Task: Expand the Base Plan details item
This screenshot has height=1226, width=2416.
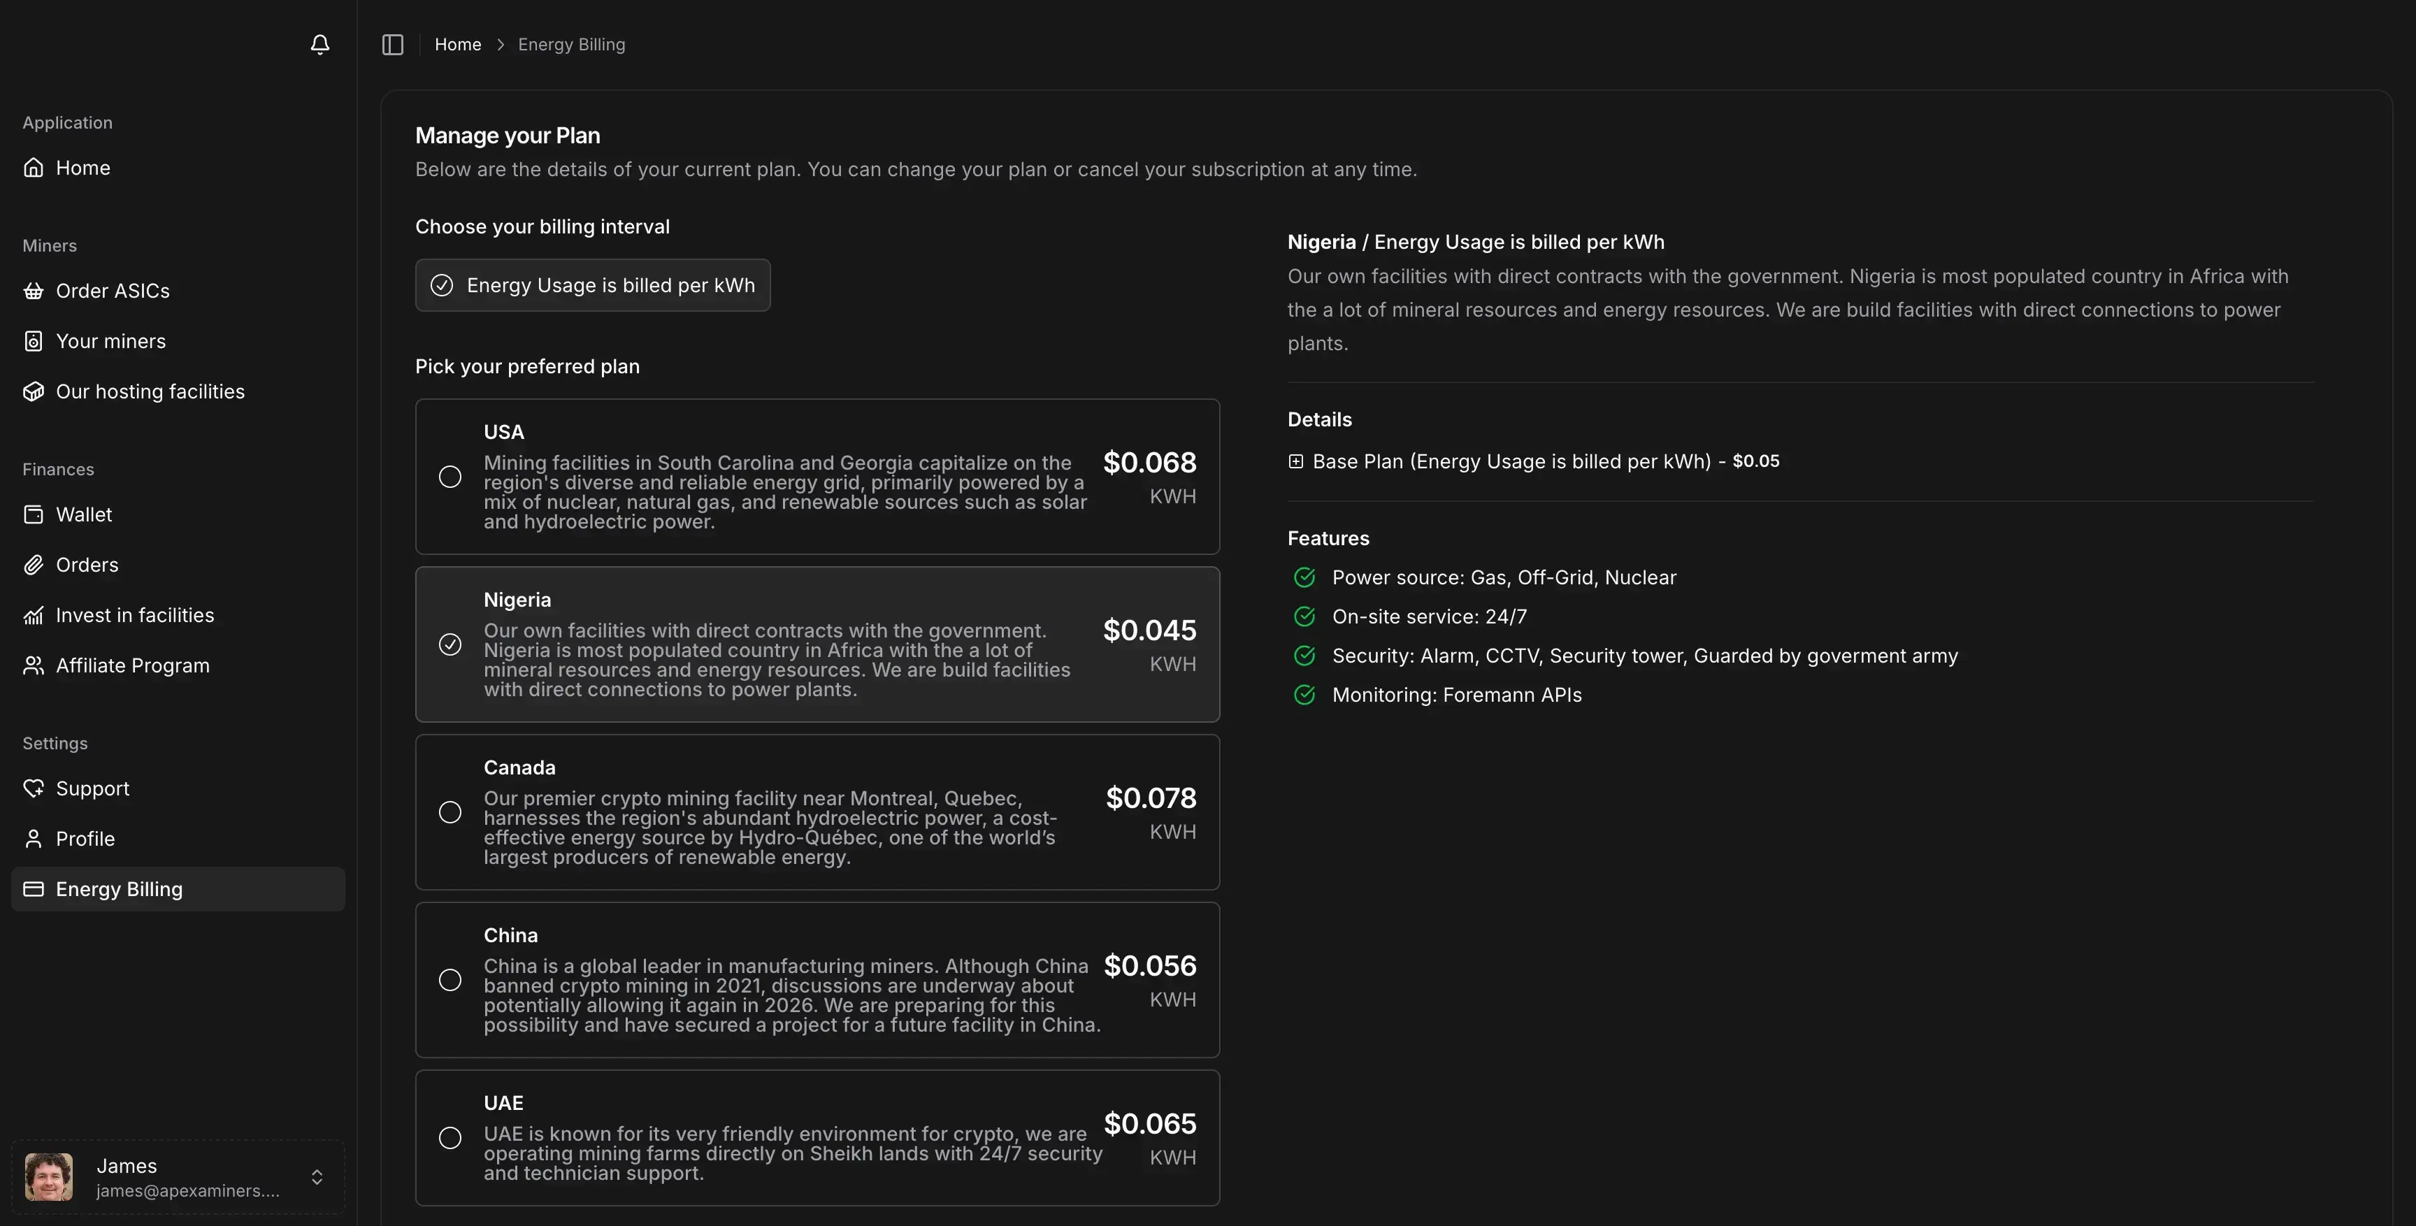Action: point(1295,461)
